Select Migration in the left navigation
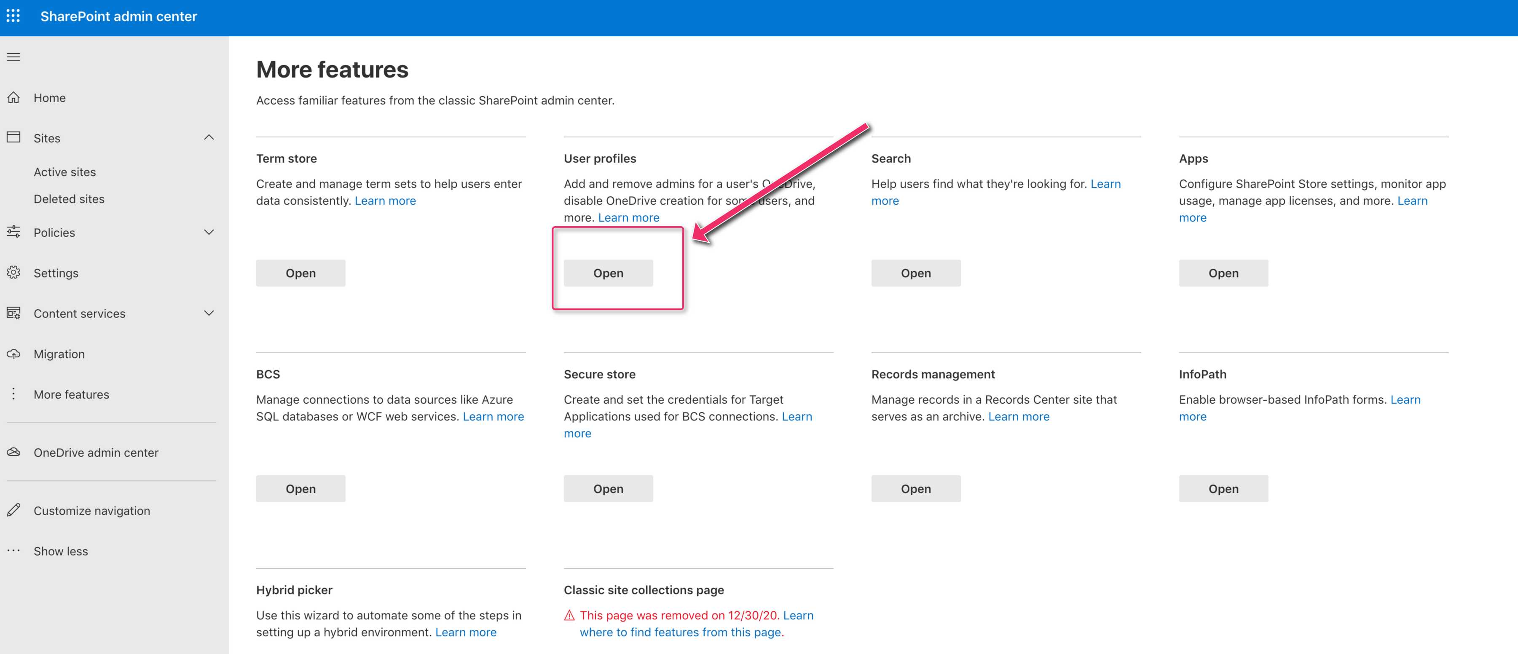 (x=59, y=354)
